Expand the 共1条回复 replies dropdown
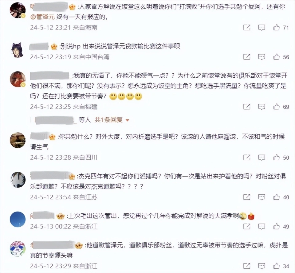Image resolution: width=295 pixels, height=273 pixels. pyautogui.click(x=112, y=120)
